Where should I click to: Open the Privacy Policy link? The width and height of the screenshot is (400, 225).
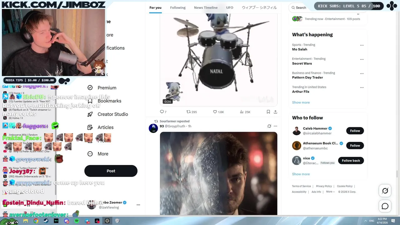click(324, 186)
